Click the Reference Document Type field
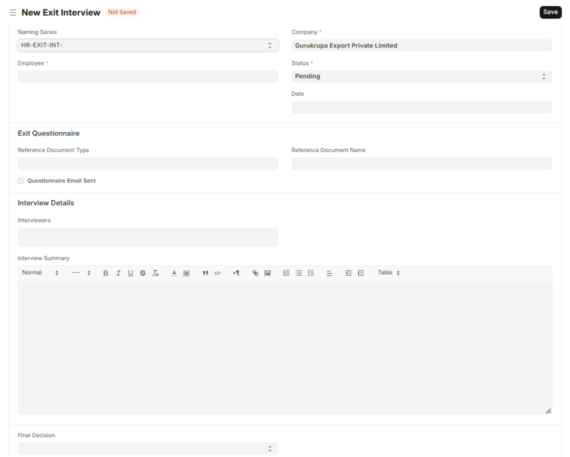The image size is (570, 457). (148, 164)
